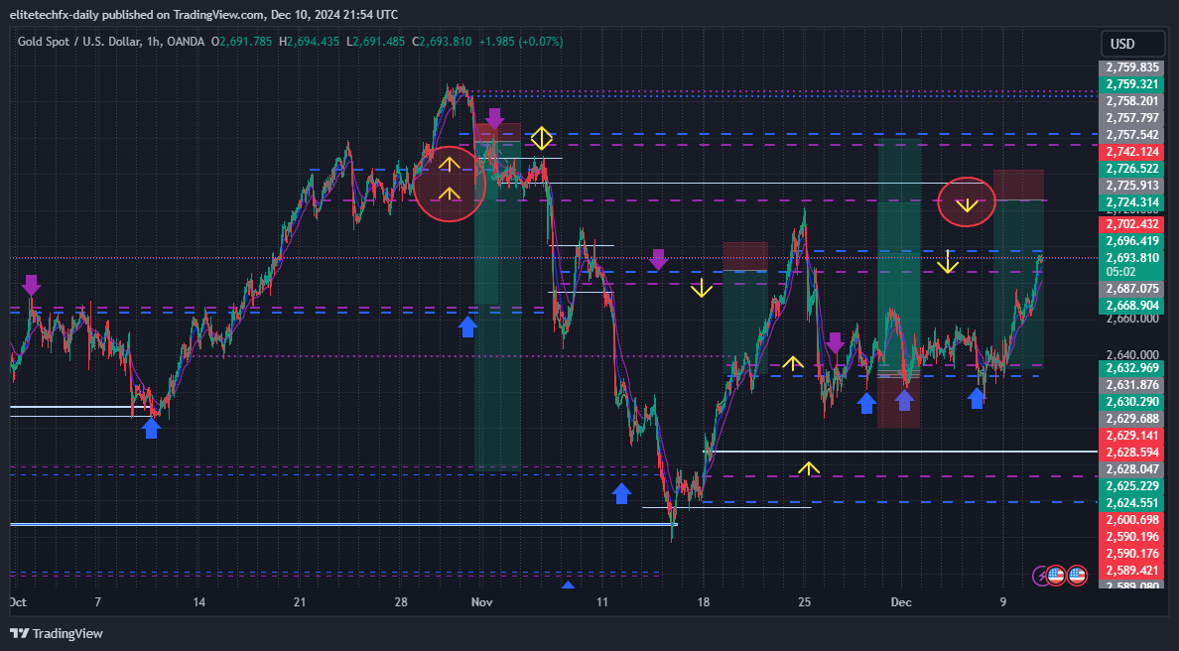Click the Gold Spot / U.S. Dollar title
The width and height of the screenshot is (1179, 651).
[79, 42]
